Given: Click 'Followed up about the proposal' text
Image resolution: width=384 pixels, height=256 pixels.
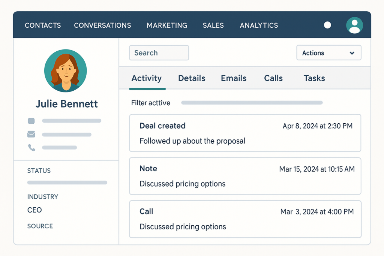Looking at the screenshot, I should [192, 141].
